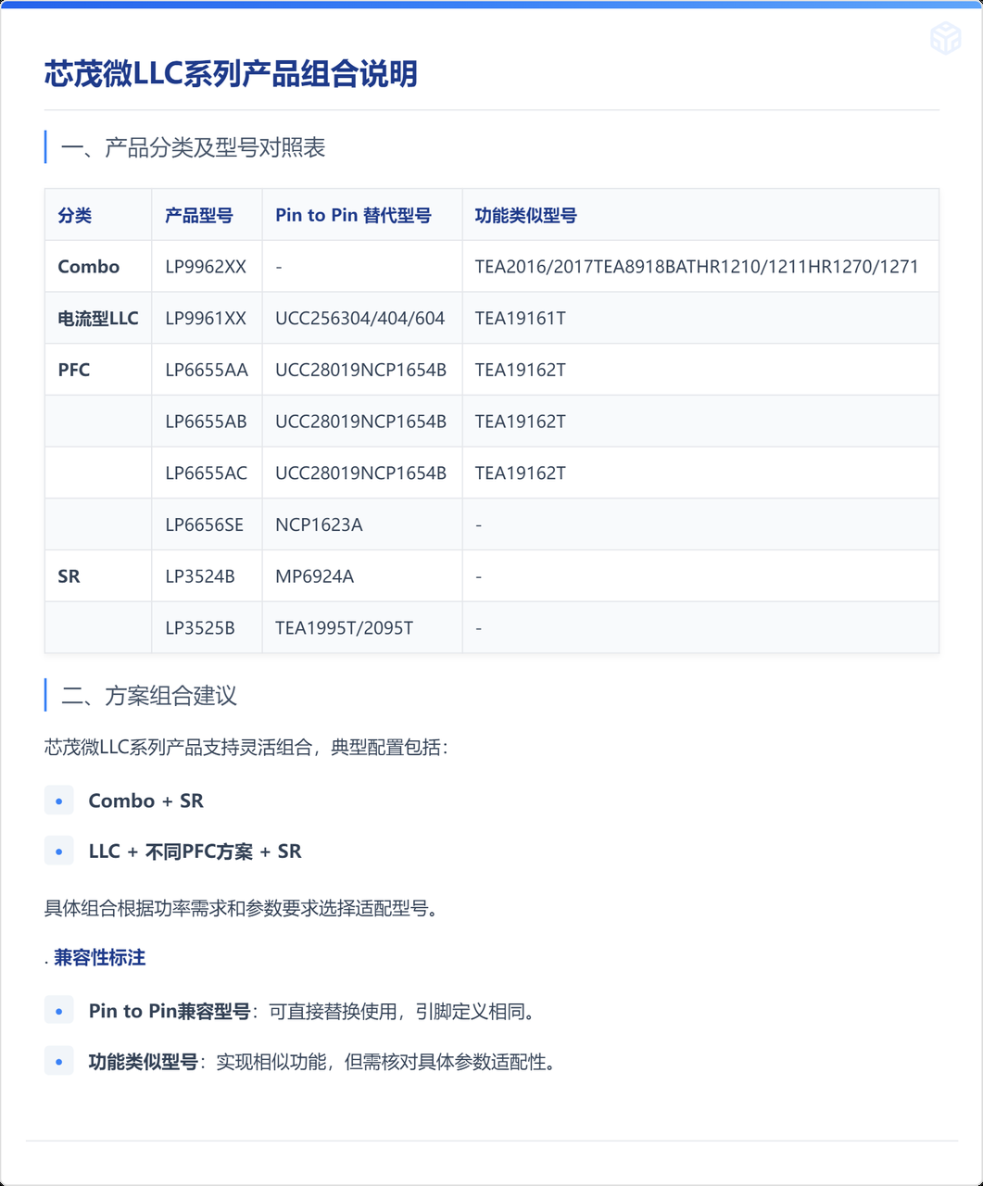Click the blue bullet beside Combo + SR
Viewport: 983px width, 1186px height.
click(x=59, y=800)
